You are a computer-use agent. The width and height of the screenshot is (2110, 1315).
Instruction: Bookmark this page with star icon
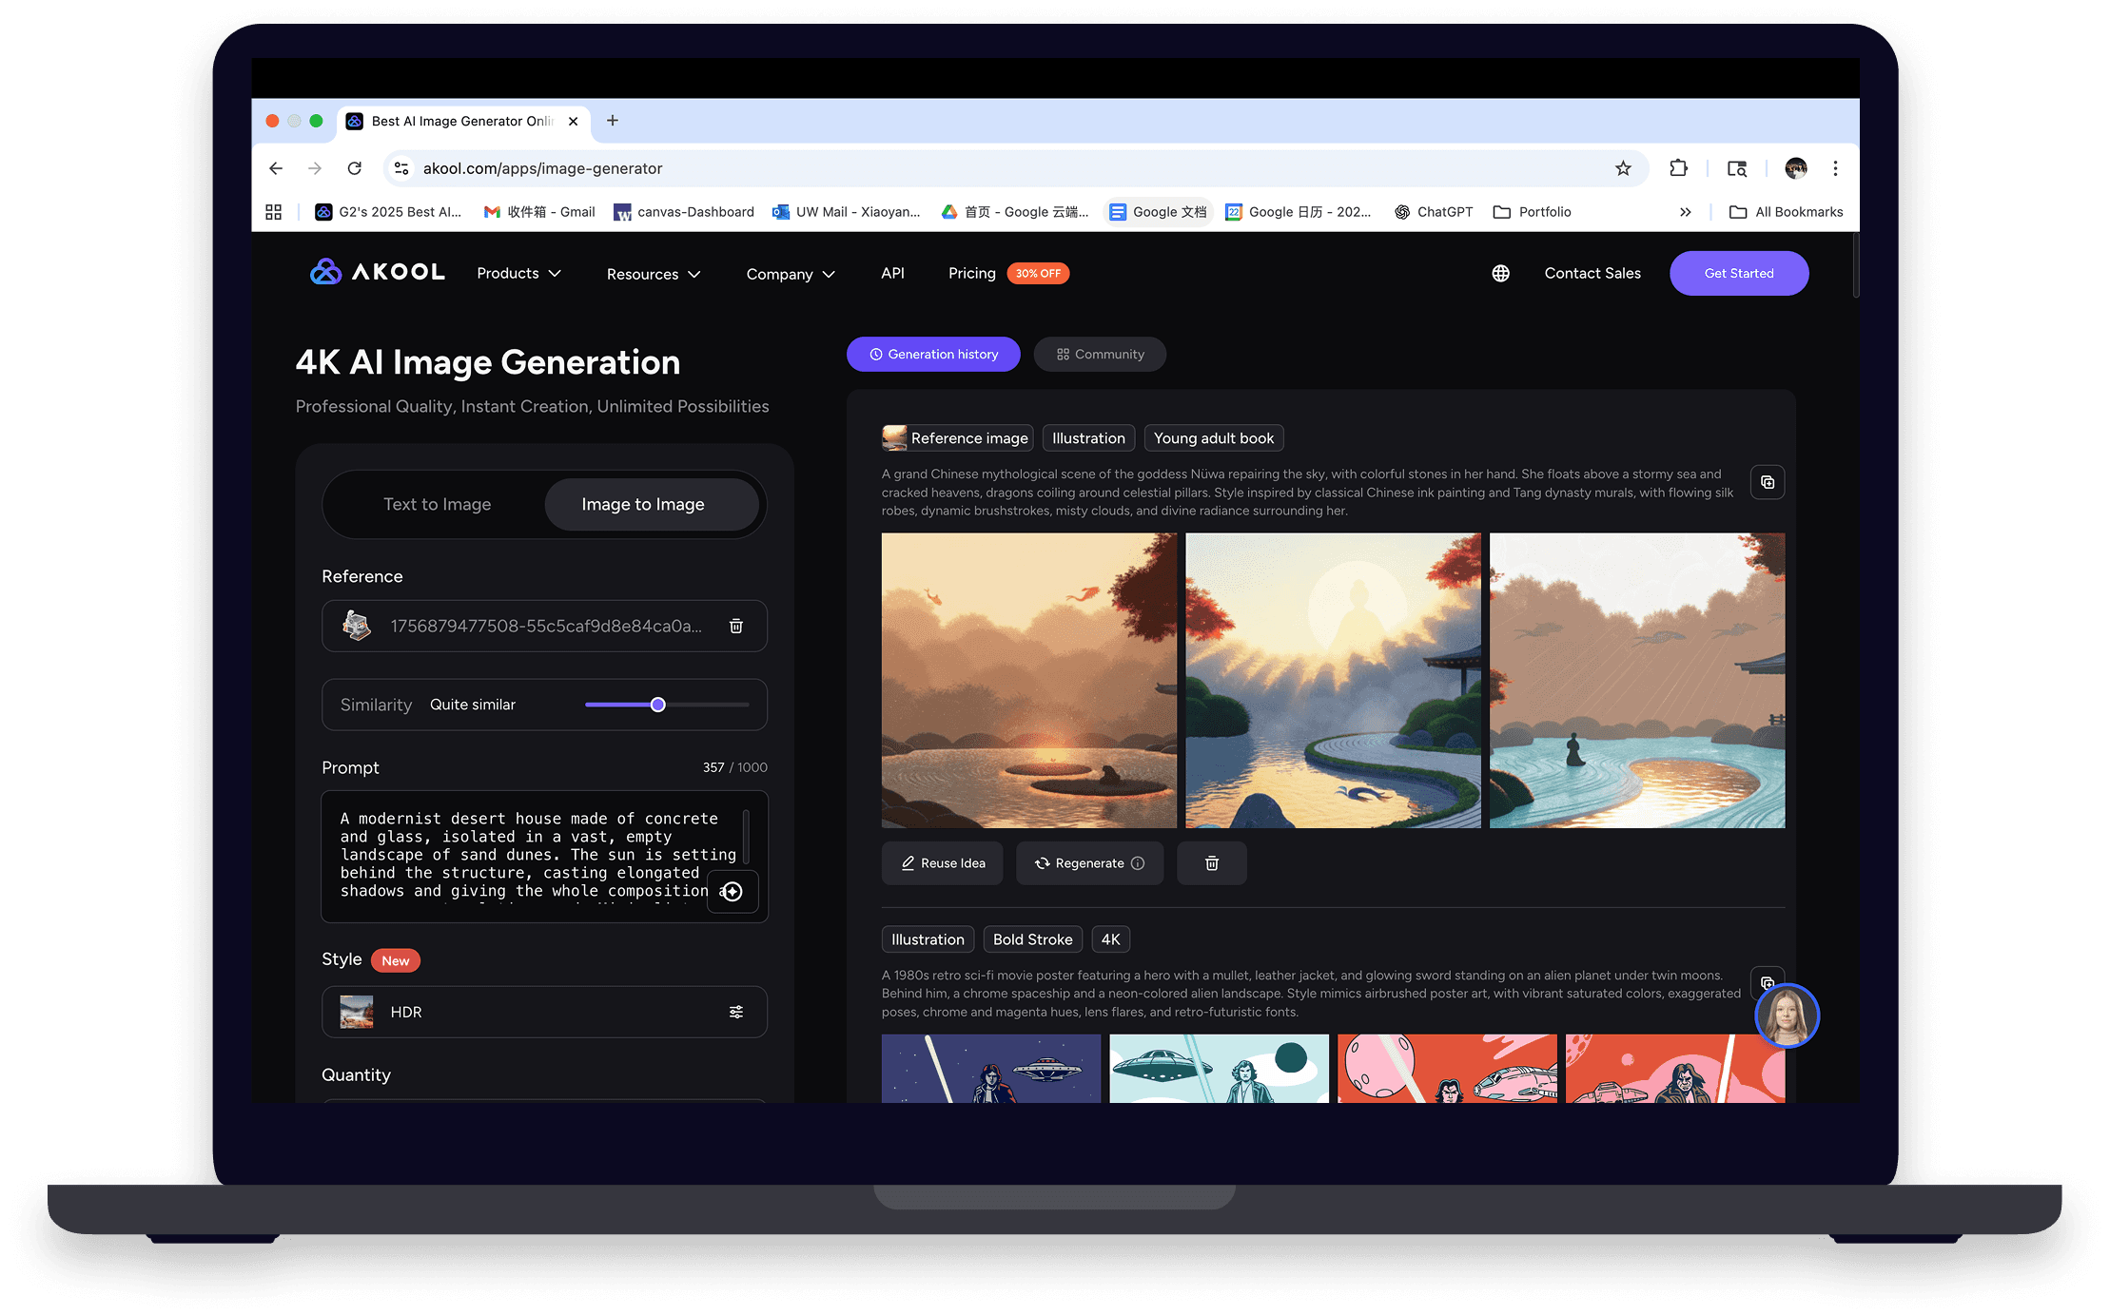tap(1623, 168)
